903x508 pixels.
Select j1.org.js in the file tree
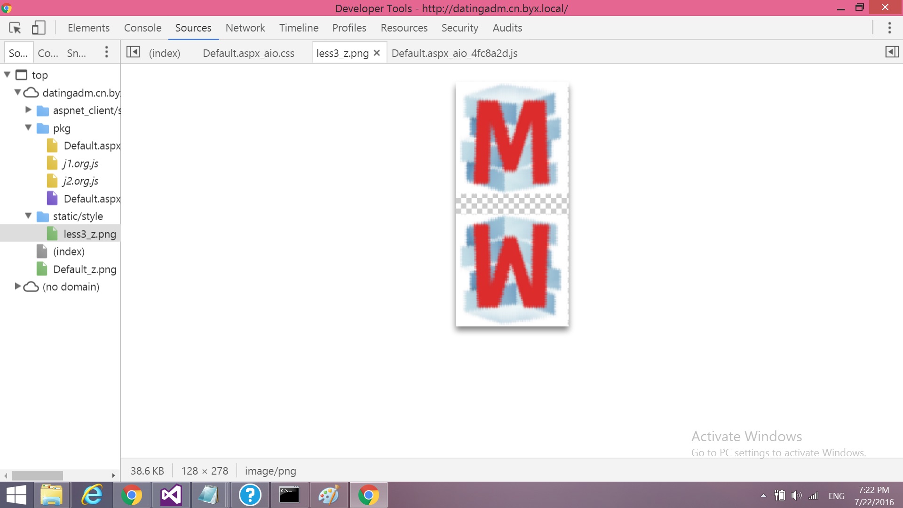(x=81, y=163)
